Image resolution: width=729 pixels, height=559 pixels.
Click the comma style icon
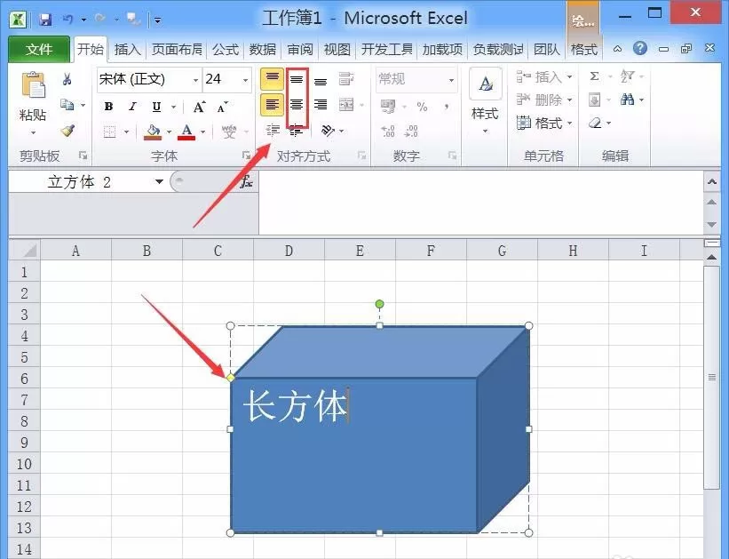pyautogui.click(x=447, y=107)
